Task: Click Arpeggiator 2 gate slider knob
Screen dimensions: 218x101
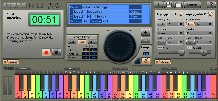Action: click(204, 52)
